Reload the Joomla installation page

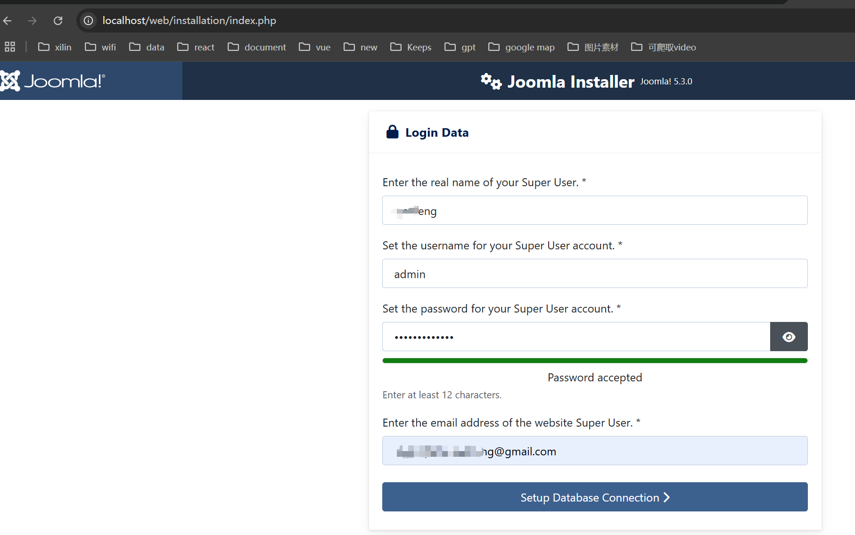(x=58, y=21)
